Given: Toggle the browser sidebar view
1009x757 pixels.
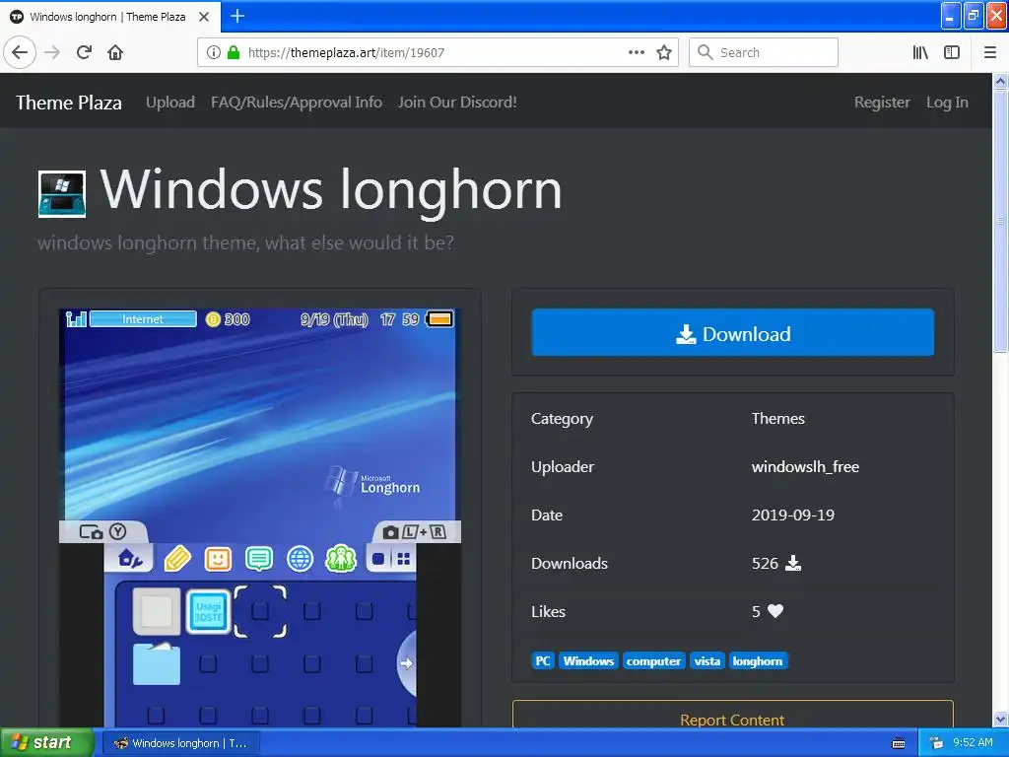Looking at the screenshot, I should [x=952, y=53].
